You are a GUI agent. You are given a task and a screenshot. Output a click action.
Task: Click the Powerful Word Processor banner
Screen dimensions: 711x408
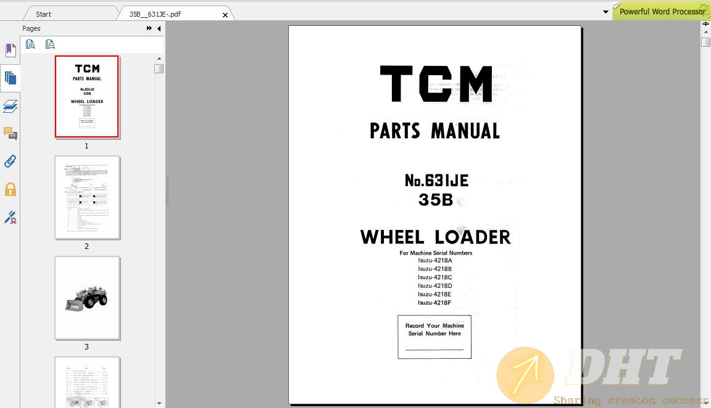(x=662, y=11)
